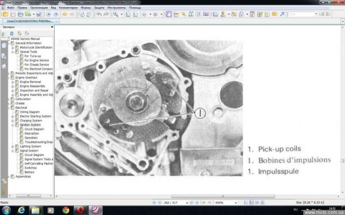The height and width of the screenshot is (215, 345).
Task: Open the Self-Canceling Flasher bookmark
Action: 39,163
